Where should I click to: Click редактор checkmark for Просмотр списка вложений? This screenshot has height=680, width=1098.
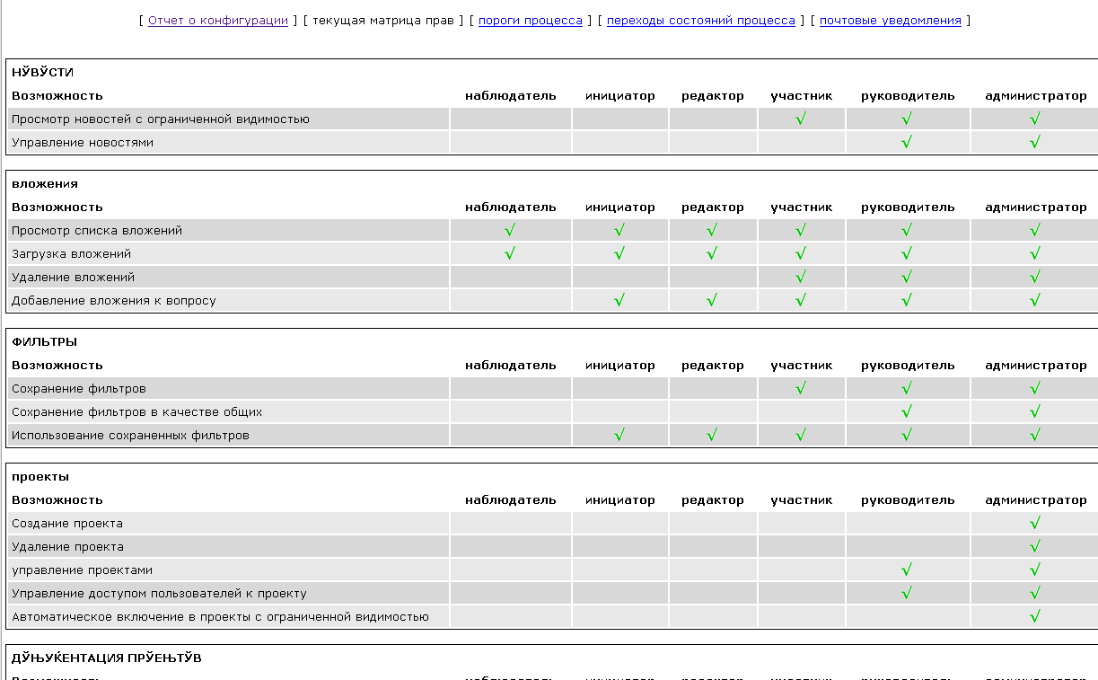click(712, 230)
